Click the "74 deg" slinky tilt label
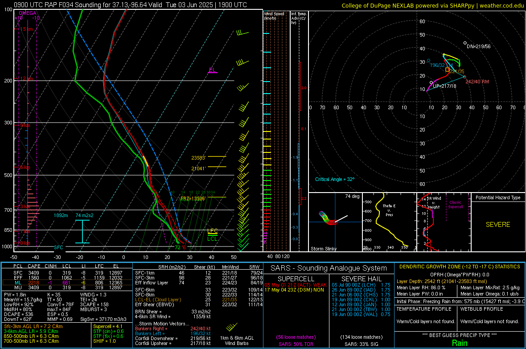This screenshot has width=526, height=349. (352, 196)
